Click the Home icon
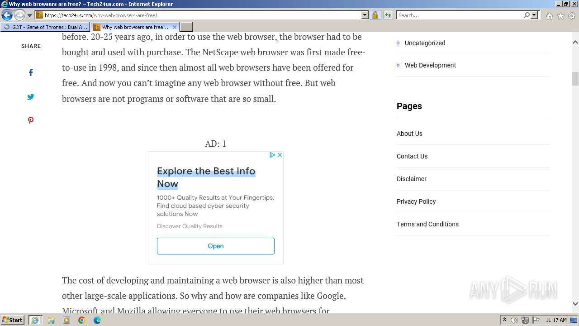This screenshot has width=579, height=326. point(549,16)
